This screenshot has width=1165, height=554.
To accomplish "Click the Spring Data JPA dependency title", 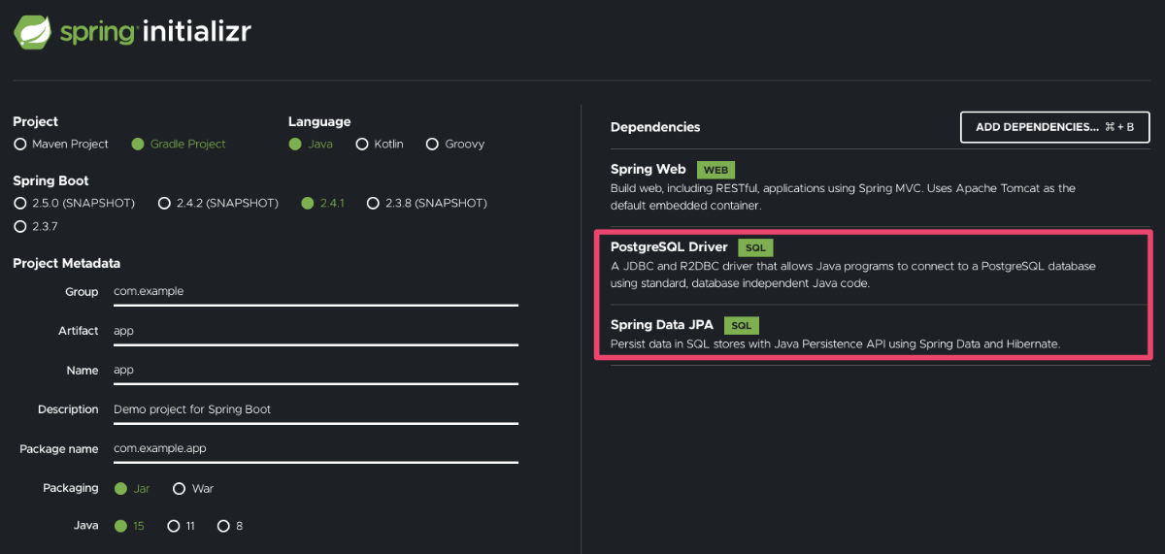I will coord(662,325).
